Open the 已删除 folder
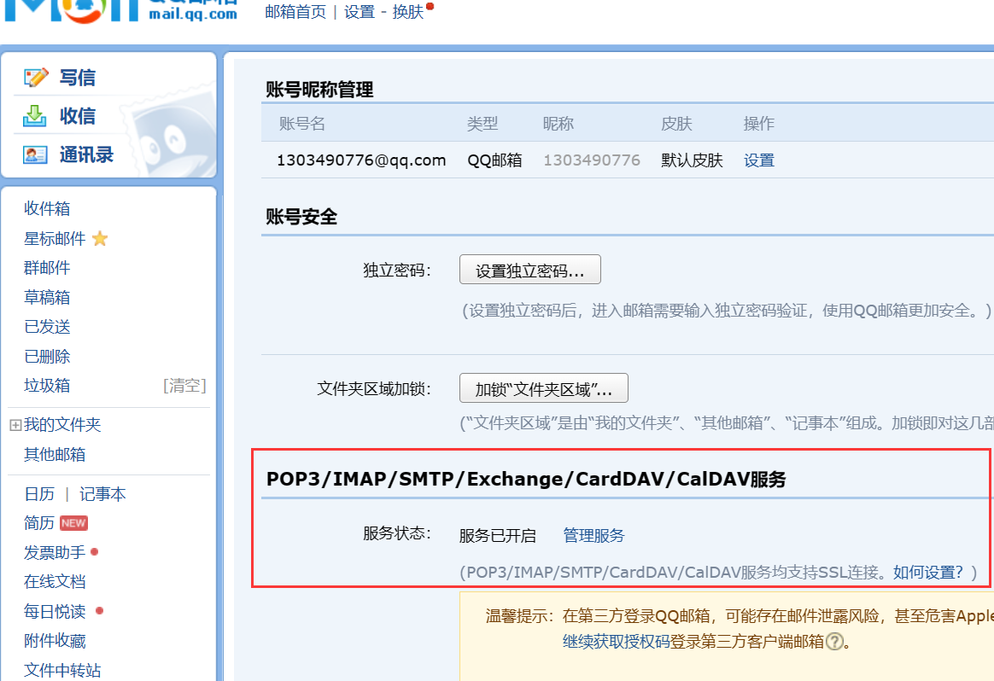994x681 pixels. click(x=47, y=356)
